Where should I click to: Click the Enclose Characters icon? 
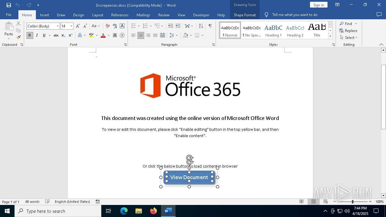(x=122, y=35)
